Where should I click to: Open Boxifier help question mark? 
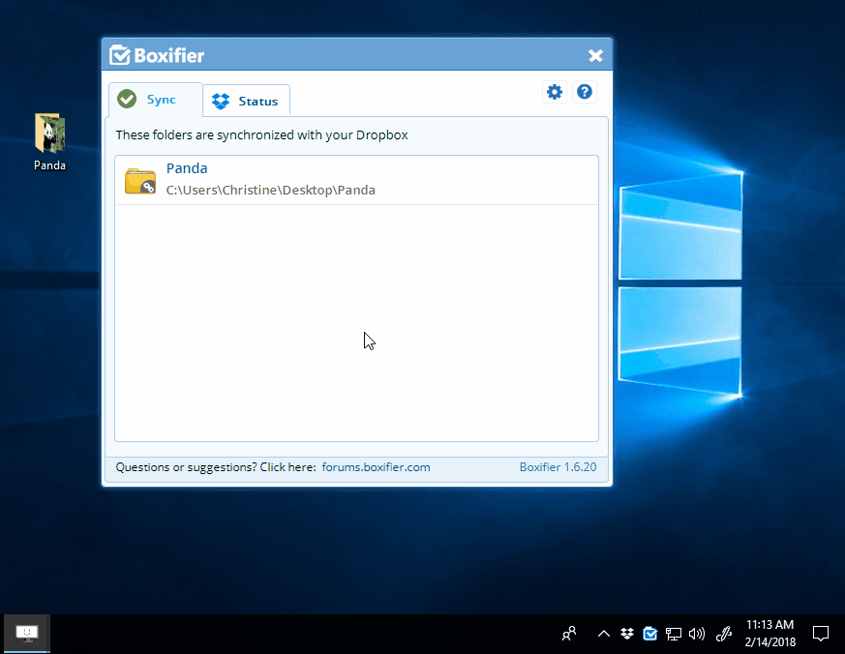pyautogui.click(x=585, y=92)
